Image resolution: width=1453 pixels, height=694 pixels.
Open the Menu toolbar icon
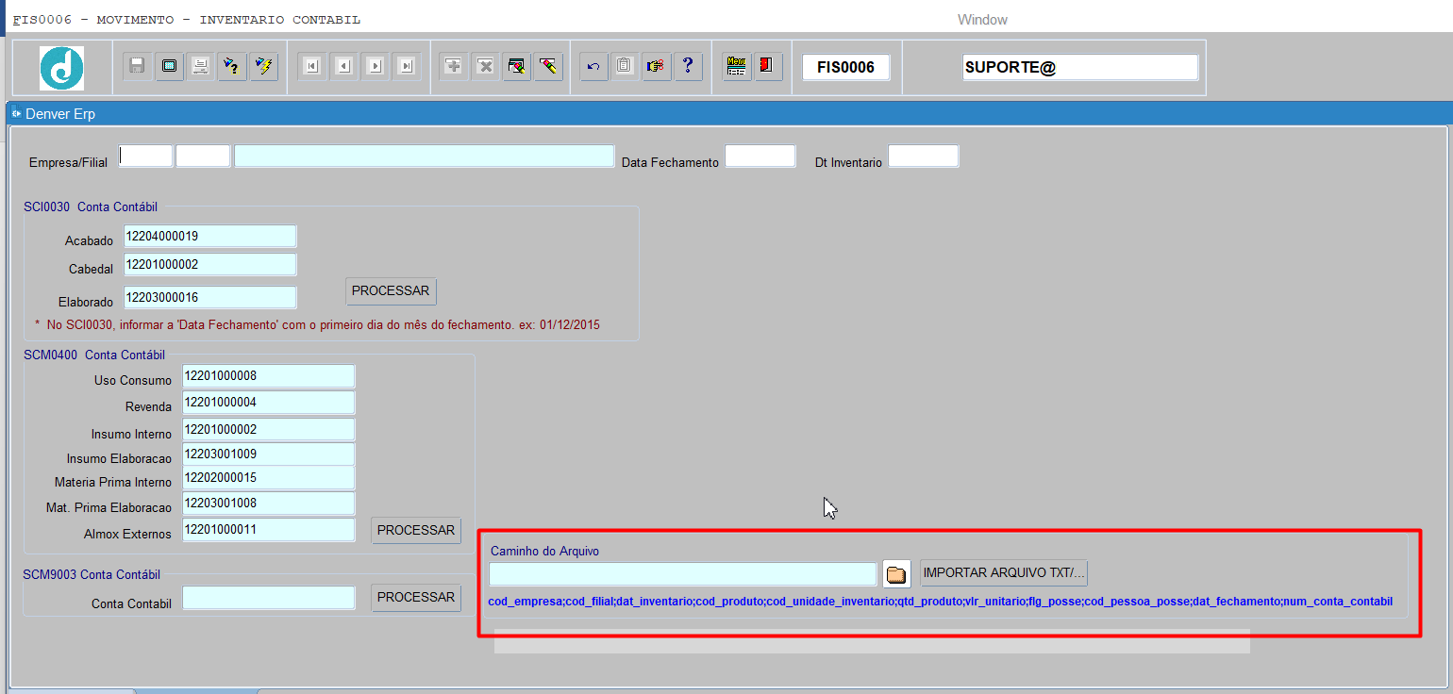pyautogui.click(x=736, y=66)
